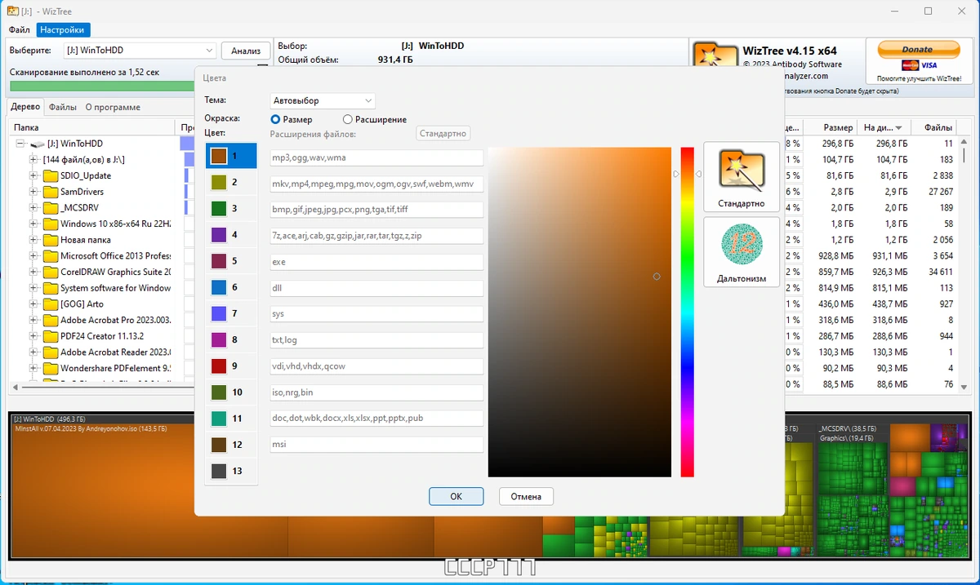The image size is (980, 585).
Task: Pick a shade in the saturation gradient square
Action: pyautogui.click(x=579, y=312)
